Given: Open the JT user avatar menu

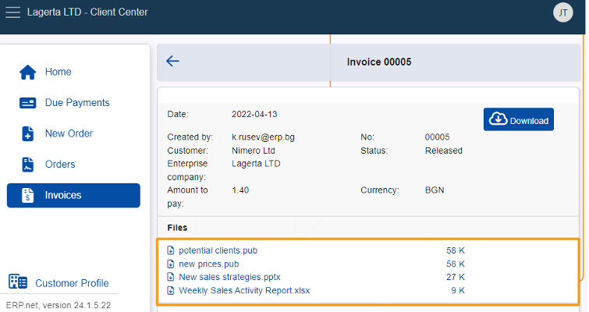Looking at the screenshot, I should tap(562, 12).
